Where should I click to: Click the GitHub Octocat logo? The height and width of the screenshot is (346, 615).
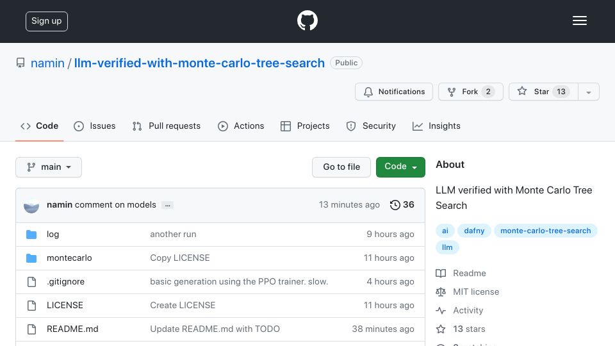coord(307,21)
